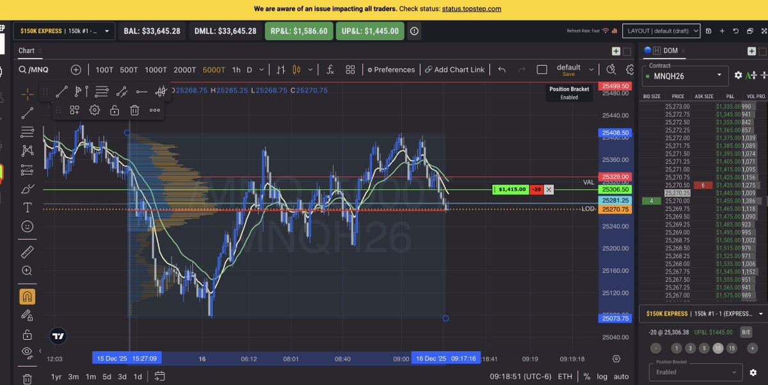Open the MNQH26 Contract dropdown

(x=685, y=76)
